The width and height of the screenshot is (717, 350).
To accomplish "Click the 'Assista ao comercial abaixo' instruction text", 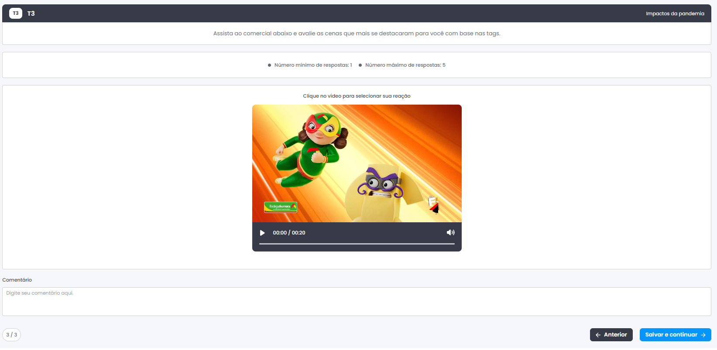I will point(357,34).
